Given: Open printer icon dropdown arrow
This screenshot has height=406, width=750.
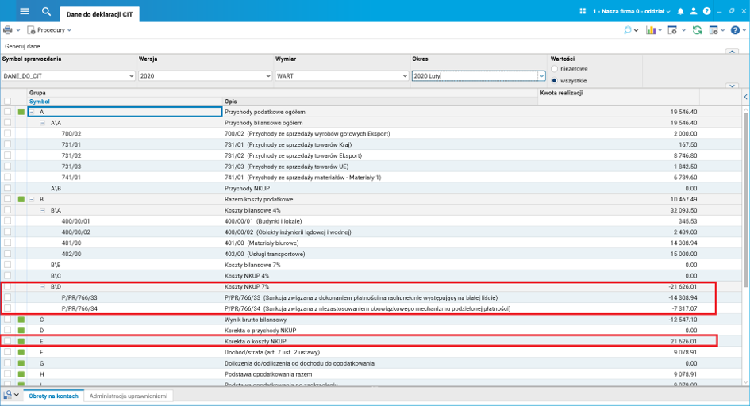Looking at the screenshot, I should point(18,30).
